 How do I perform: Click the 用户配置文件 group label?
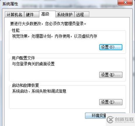point(23,58)
